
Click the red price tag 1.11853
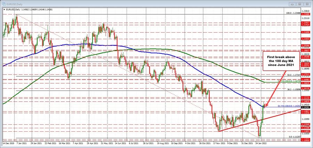(x=305, y=131)
